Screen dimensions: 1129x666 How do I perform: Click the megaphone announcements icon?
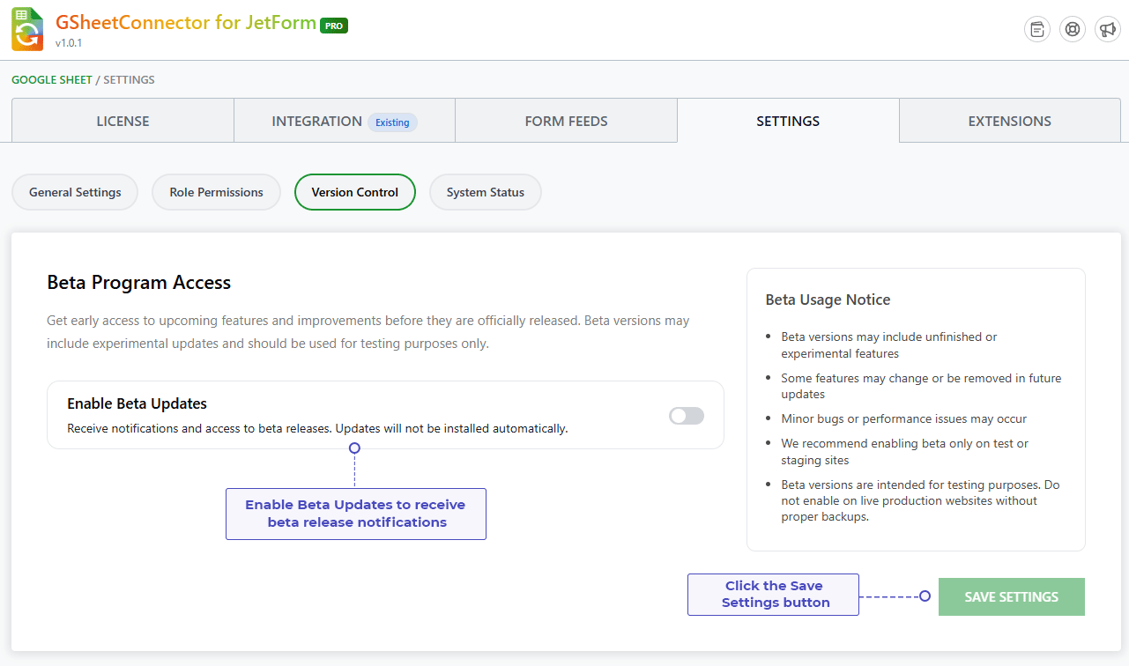pos(1108,29)
